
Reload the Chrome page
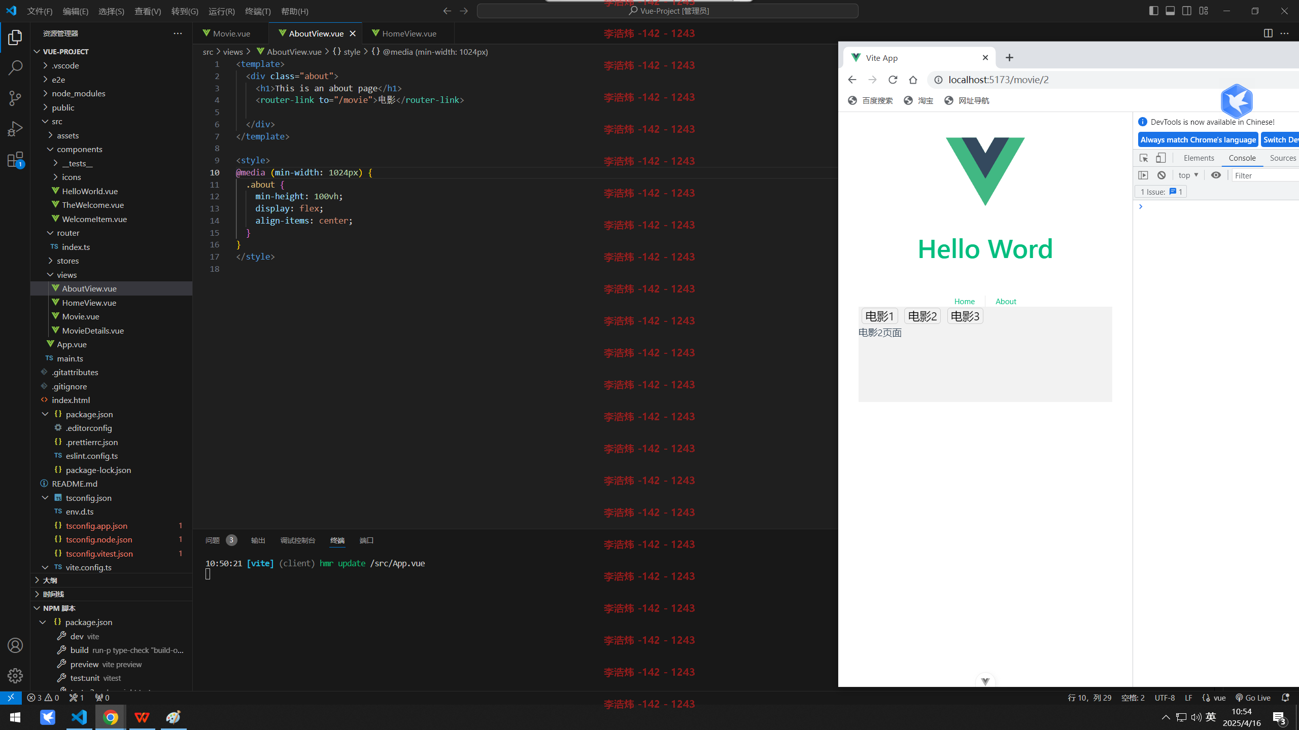(x=893, y=80)
